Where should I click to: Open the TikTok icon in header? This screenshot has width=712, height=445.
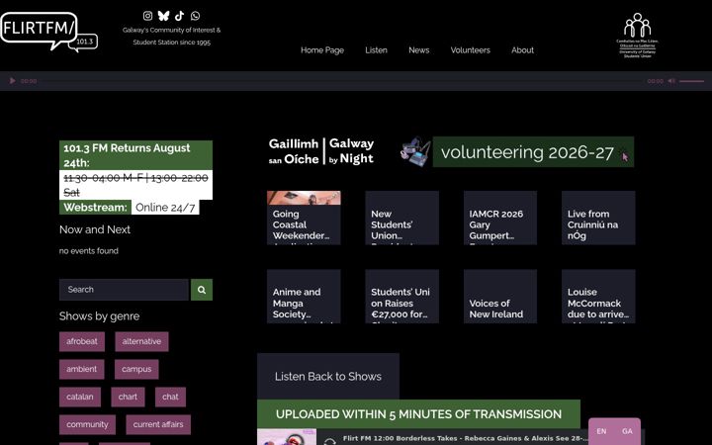tap(179, 16)
